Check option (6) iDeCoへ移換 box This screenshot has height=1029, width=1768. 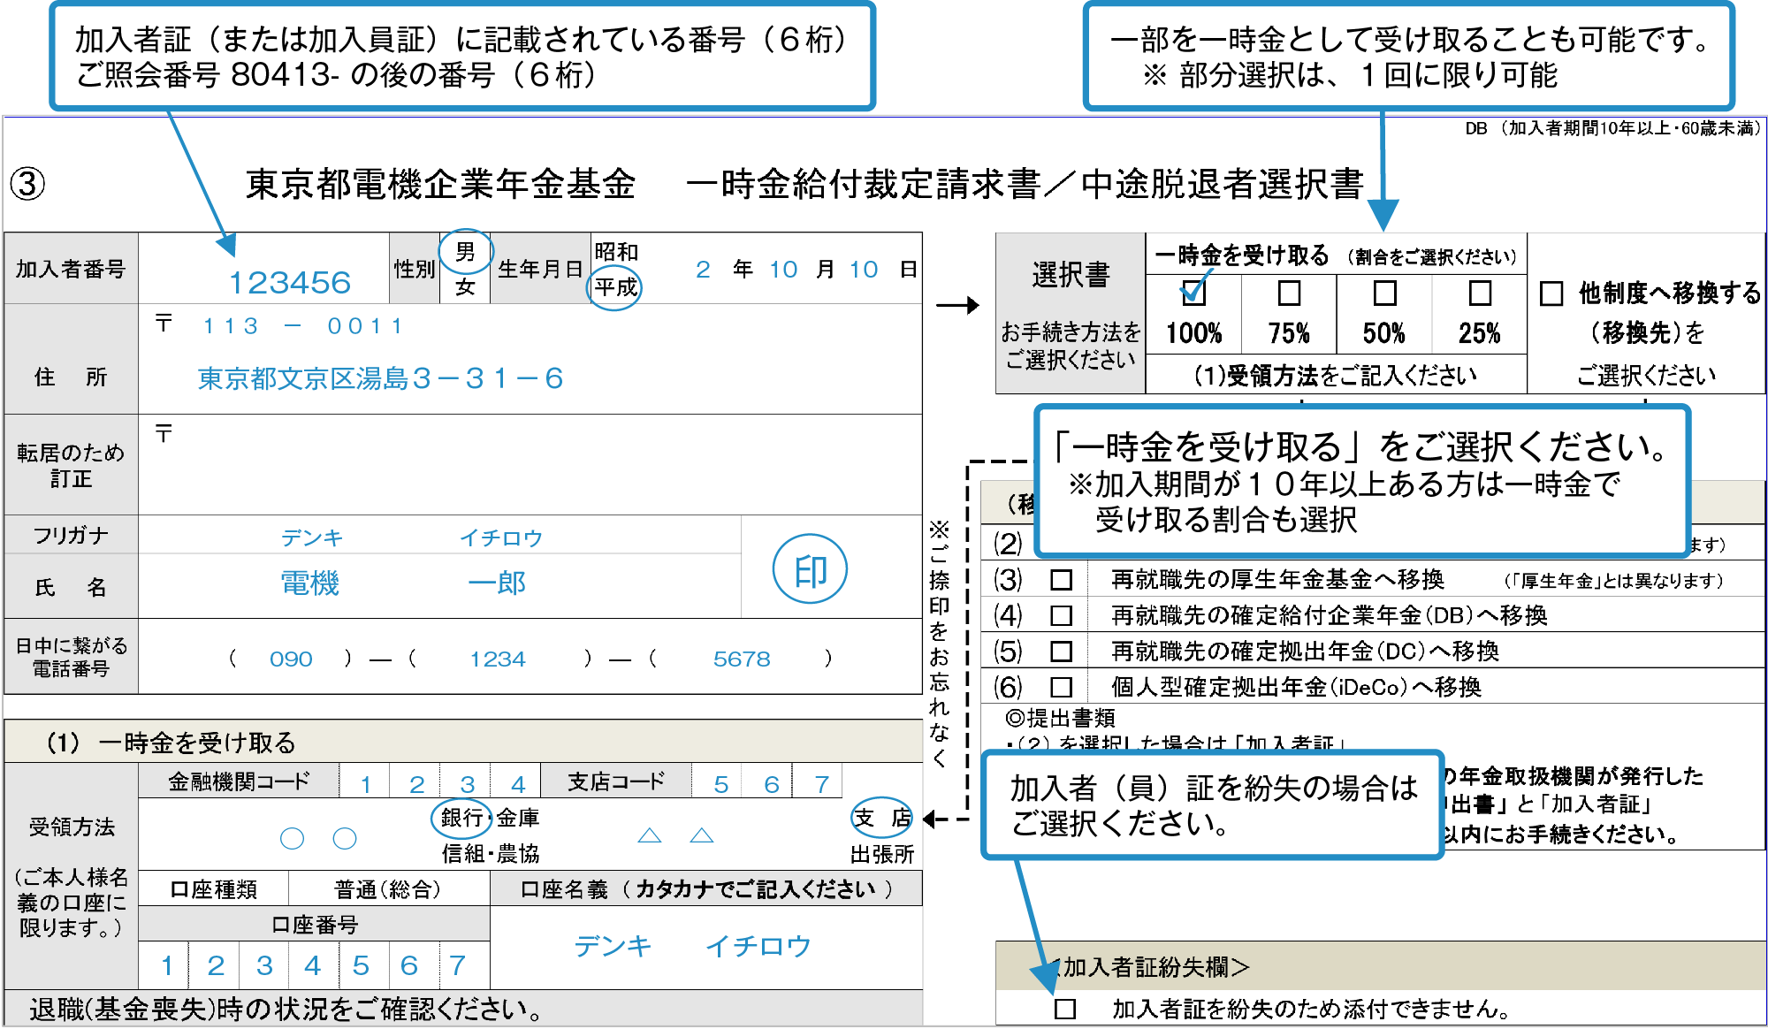pos(1061,687)
